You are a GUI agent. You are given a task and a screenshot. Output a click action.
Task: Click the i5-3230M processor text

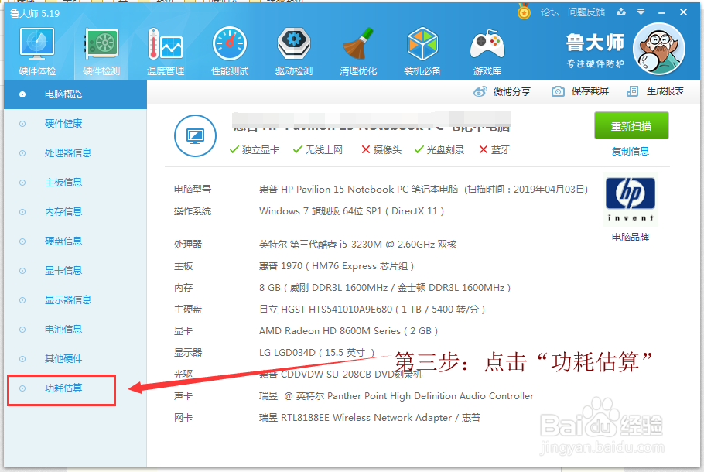pos(358,245)
